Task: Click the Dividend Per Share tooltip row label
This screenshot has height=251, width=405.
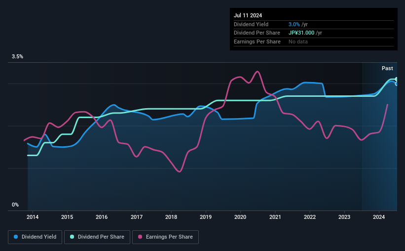Action: tap(257, 33)
